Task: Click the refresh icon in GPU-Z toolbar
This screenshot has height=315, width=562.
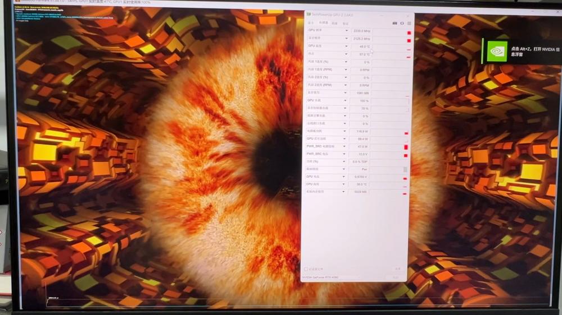Action: point(402,23)
